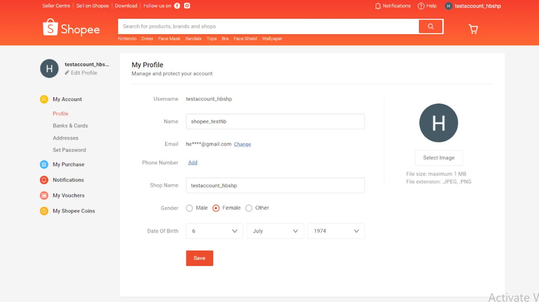The image size is (539, 302).
Task: Save the profile changes
Action: 199,258
